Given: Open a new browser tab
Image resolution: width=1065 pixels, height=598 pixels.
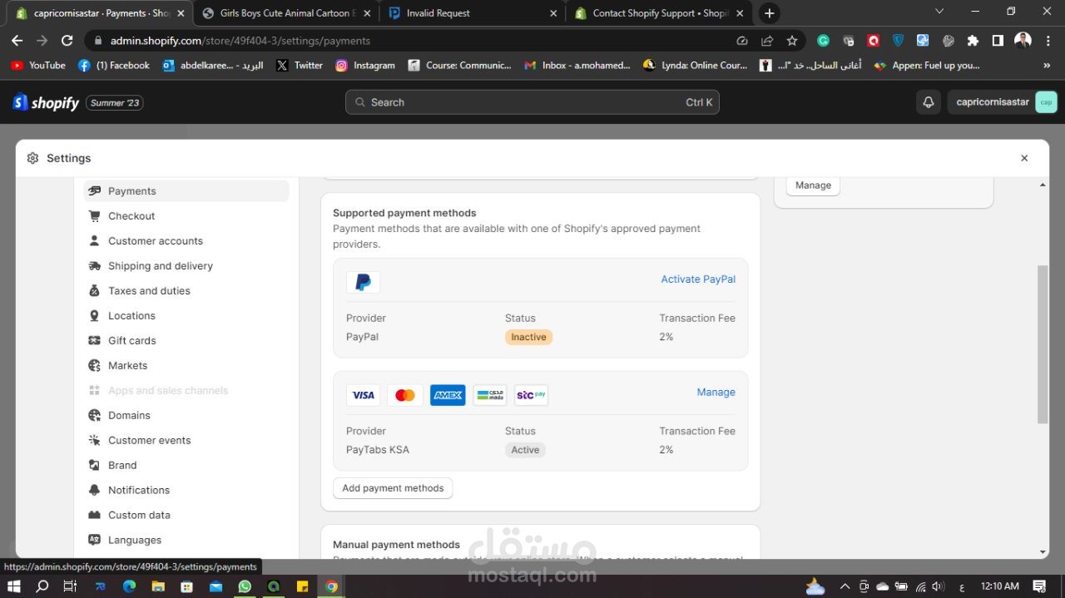Looking at the screenshot, I should point(770,13).
